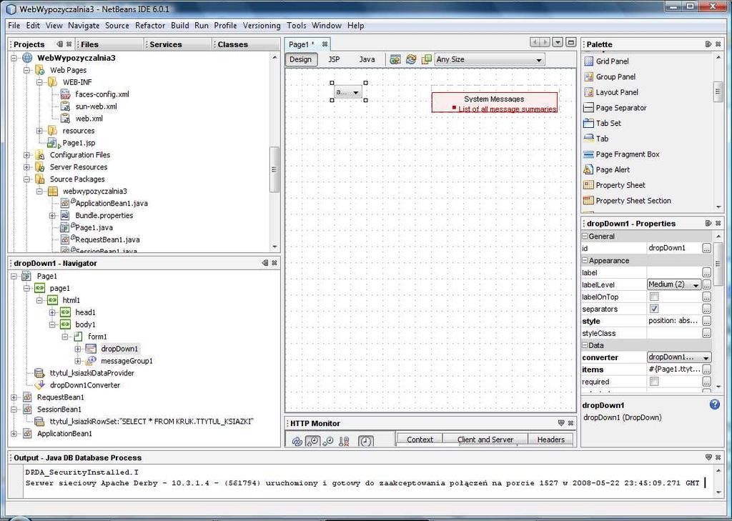This screenshot has height=521, width=732.
Task: Open the Any Size dropdown
Action: point(489,60)
